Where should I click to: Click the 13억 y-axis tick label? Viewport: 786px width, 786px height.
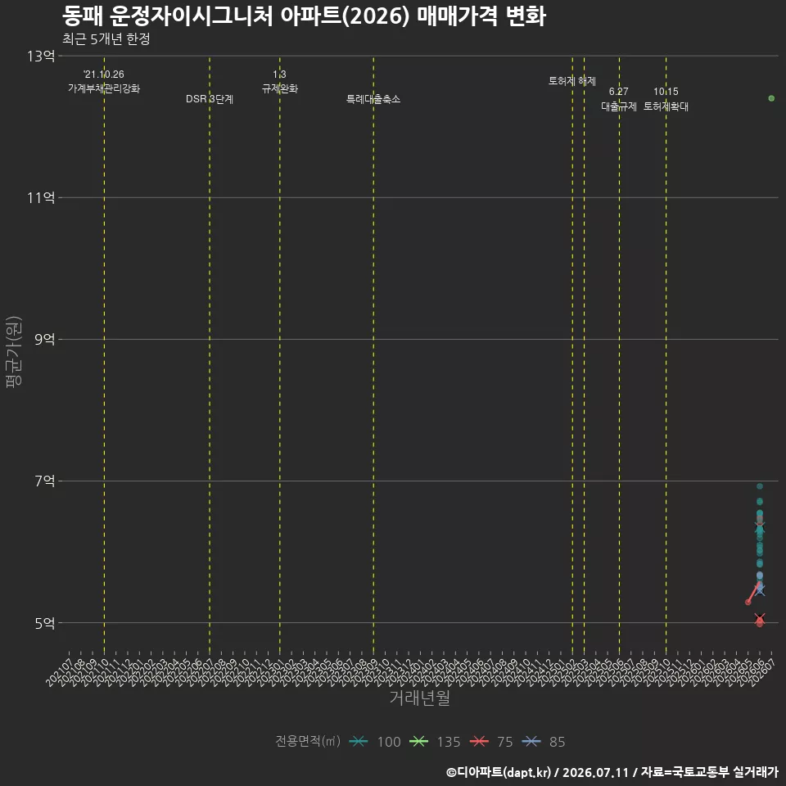41,56
